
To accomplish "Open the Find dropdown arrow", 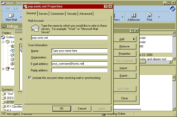I will 159,17.
